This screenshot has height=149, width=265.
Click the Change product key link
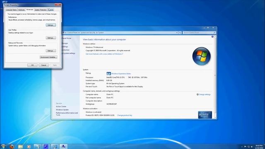click(125, 115)
